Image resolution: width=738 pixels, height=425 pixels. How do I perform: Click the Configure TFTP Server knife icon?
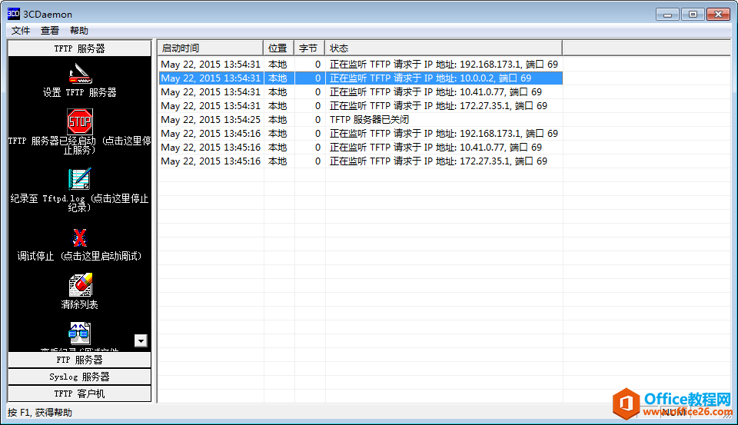79,73
